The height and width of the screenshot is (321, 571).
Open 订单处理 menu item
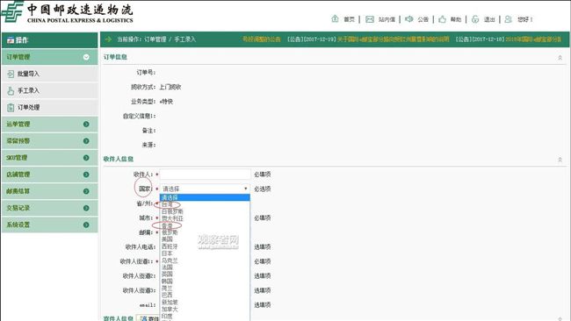point(50,107)
